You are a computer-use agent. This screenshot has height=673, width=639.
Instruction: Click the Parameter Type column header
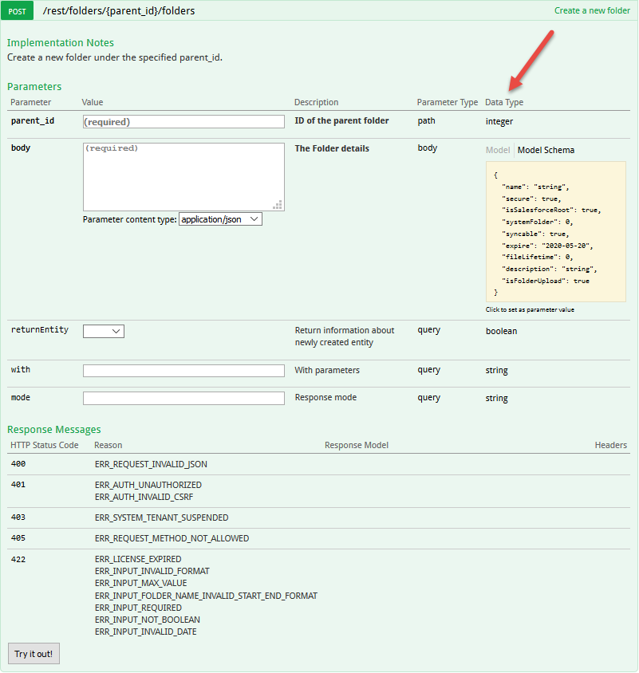pos(447,102)
